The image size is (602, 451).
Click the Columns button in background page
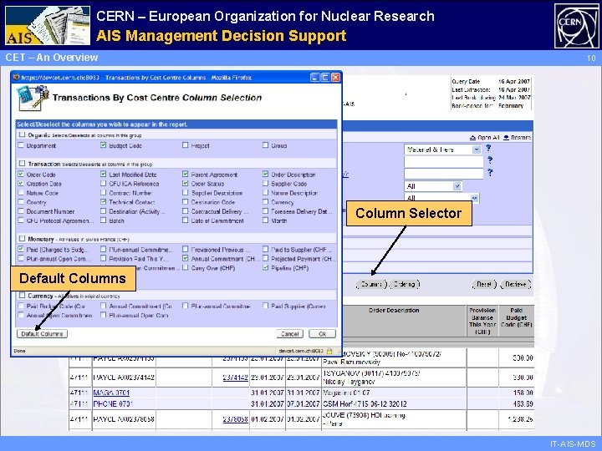click(371, 284)
